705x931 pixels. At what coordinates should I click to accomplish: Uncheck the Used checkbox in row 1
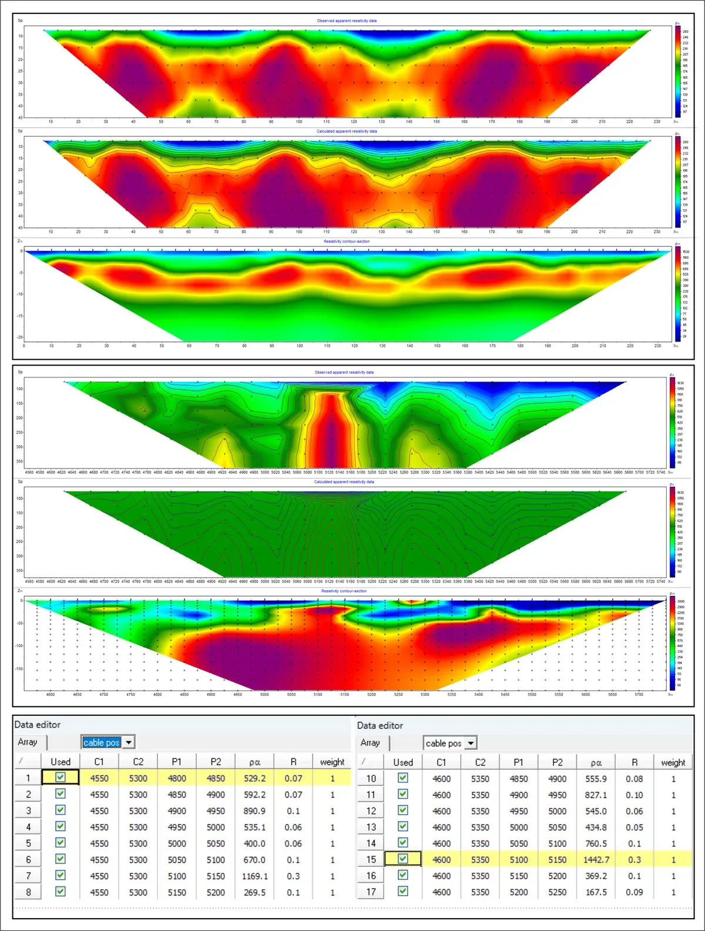60,778
